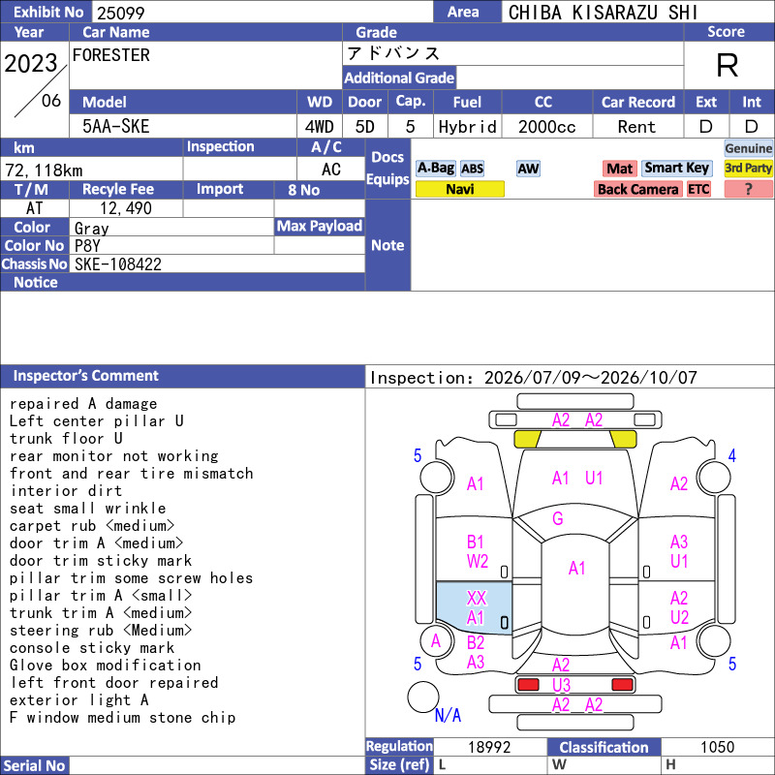The image size is (775, 775).
Task: Click the comment 'rear monitor not working'
Action: (114, 456)
